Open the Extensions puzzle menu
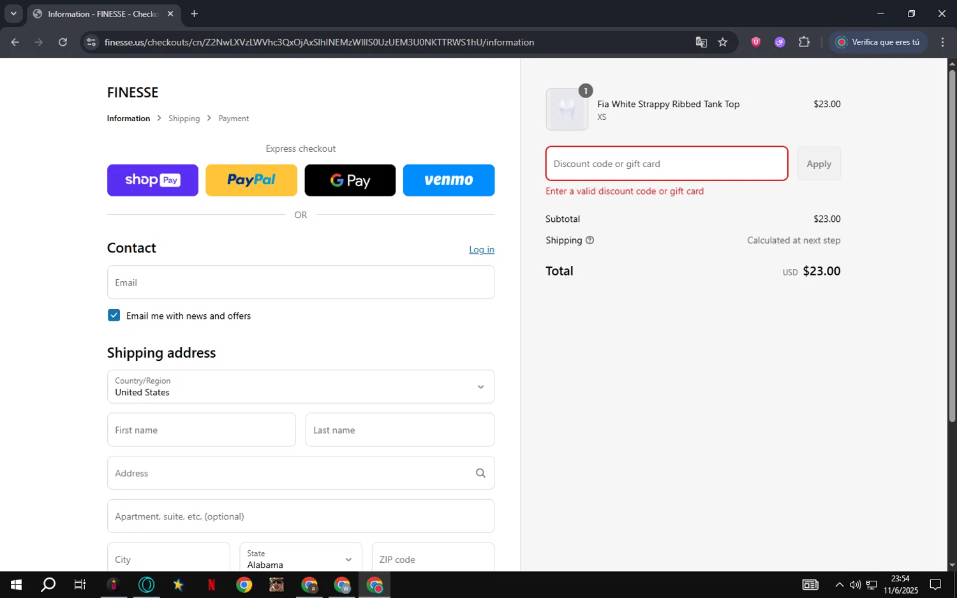The height and width of the screenshot is (598, 957). click(x=804, y=42)
